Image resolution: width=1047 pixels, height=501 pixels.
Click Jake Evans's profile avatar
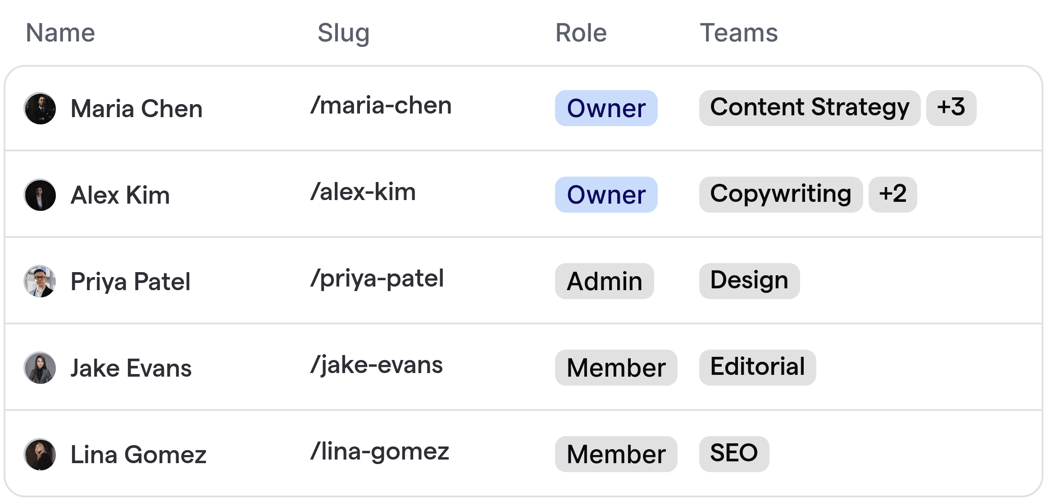pyautogui.click(x=40, y=368)
